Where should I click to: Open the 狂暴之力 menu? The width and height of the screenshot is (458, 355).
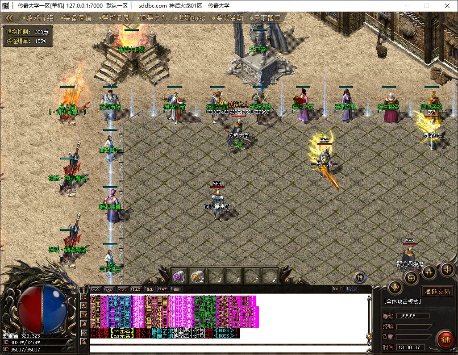click(152, 18)
